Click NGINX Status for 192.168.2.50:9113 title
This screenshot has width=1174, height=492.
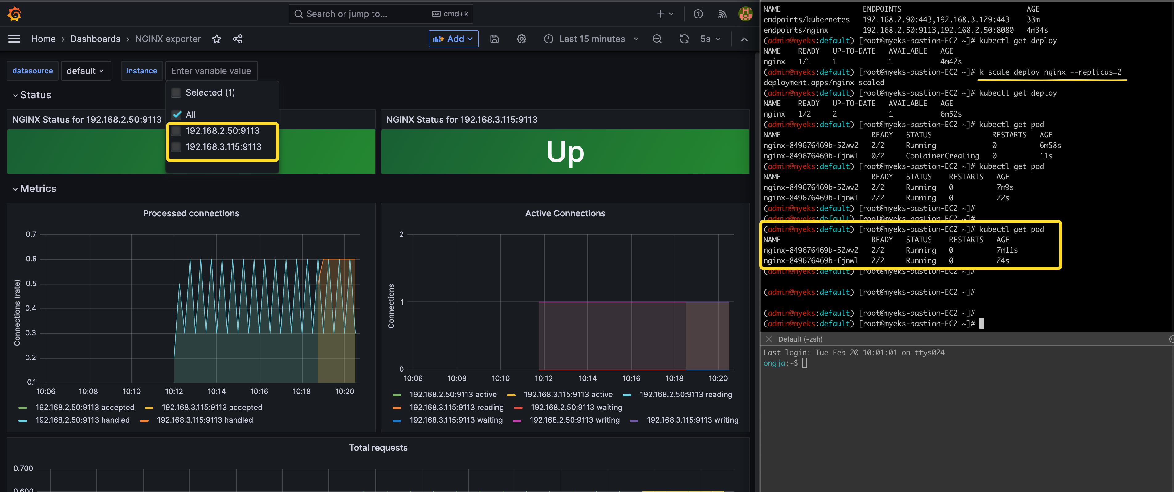coord(87,120)
